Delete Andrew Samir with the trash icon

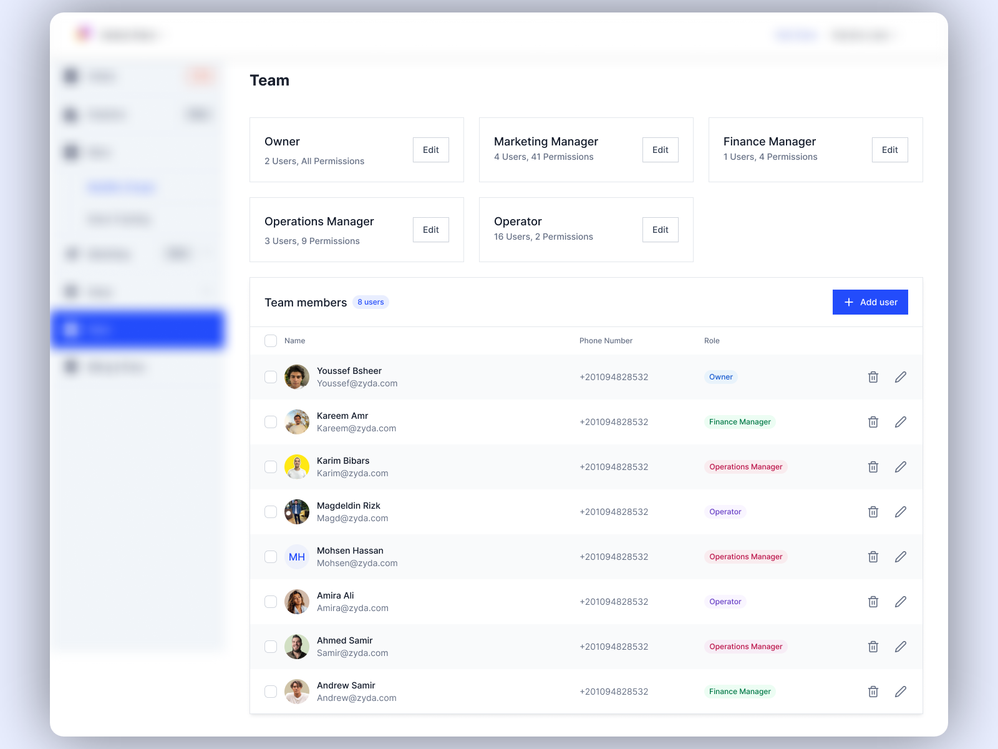(x=873, y=692)
